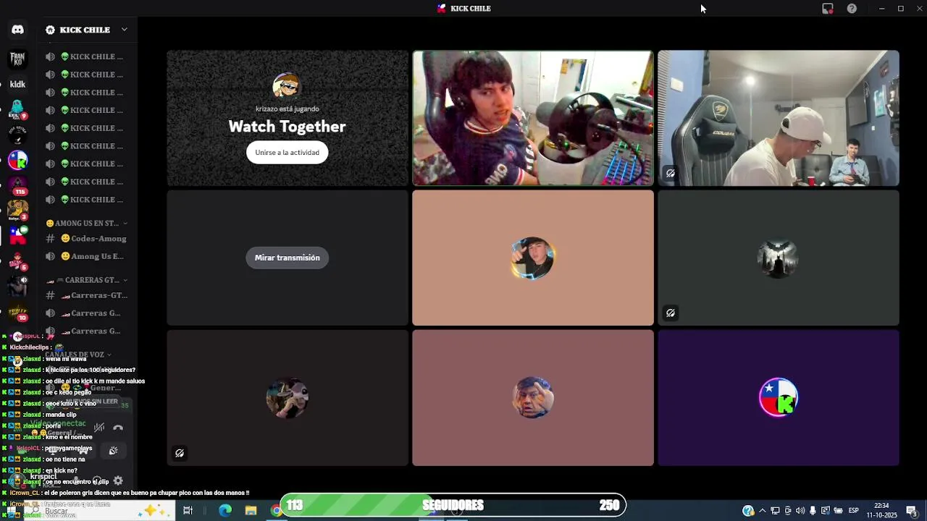Open Windows notification center icon
The width and height of the screenshot is (927, 521).
coord(912,511)
